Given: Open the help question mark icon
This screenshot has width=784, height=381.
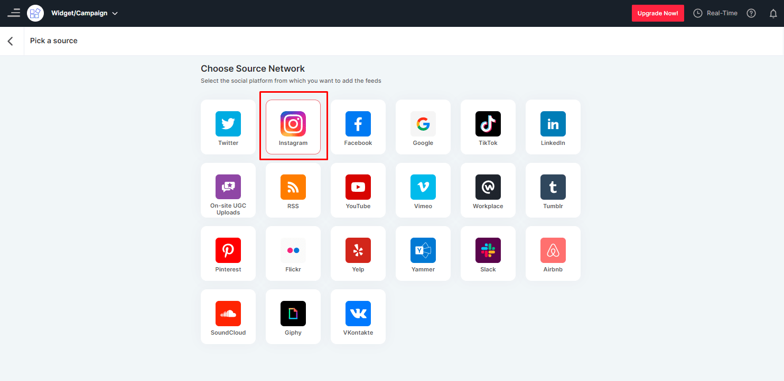Looking at the screenshot, I should click(751, 13).
